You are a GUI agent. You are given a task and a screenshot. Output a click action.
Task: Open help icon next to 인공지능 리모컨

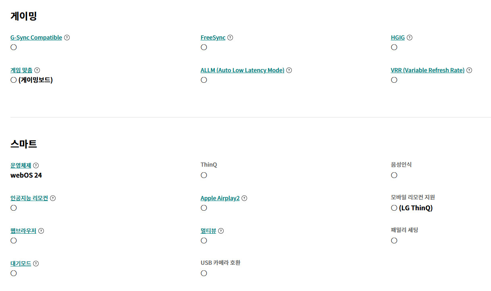click(x=53, y=198)
